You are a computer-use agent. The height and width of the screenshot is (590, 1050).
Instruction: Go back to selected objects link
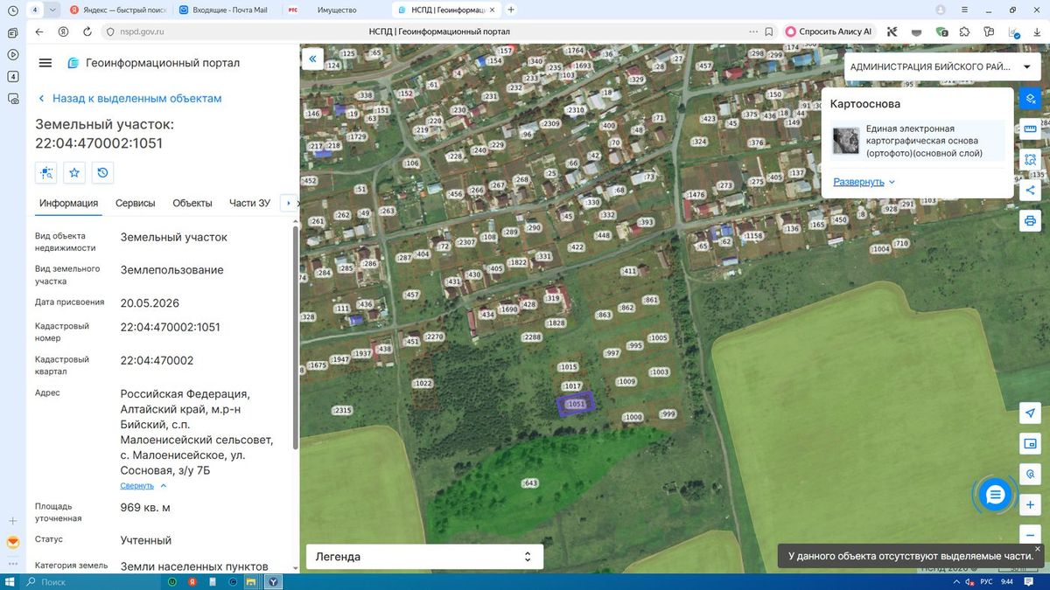129,99
